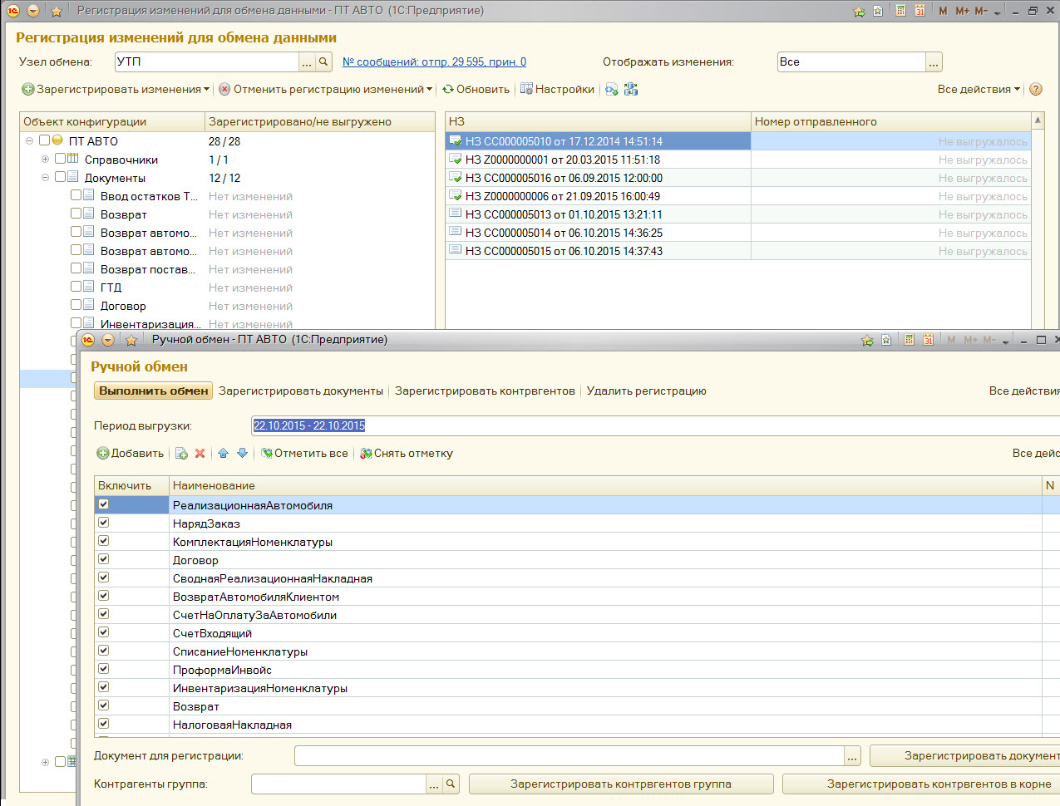Open Узел обмена selection ellipsis button
Viewport: 1060px width, 806px height.
point(307,61)
